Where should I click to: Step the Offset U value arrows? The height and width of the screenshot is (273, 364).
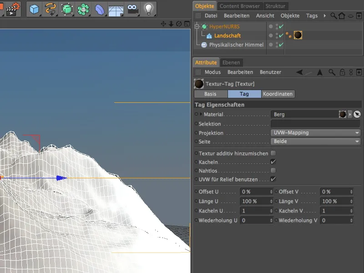271,192
